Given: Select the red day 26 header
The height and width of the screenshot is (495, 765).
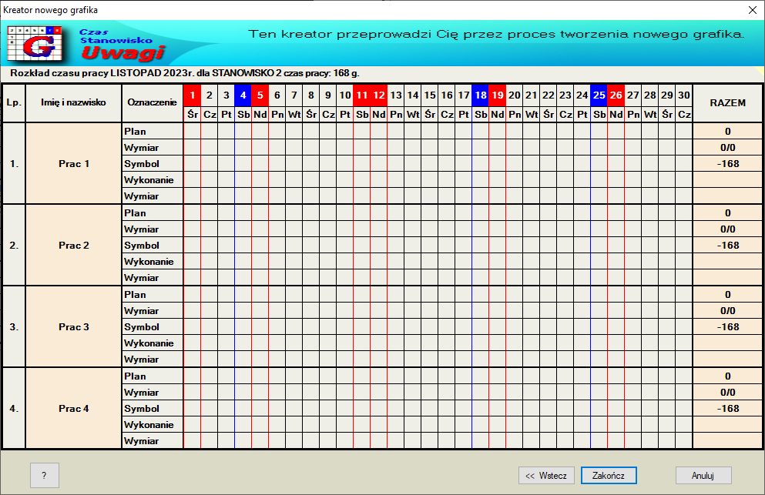Looking at the screenshot, I should [616, 95].
